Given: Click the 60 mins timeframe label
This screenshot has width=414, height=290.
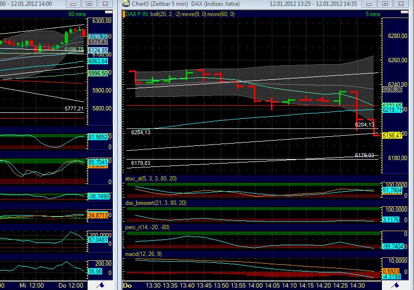Looking at the screenshot, I should pyautogui.click(x=77, y=14).
